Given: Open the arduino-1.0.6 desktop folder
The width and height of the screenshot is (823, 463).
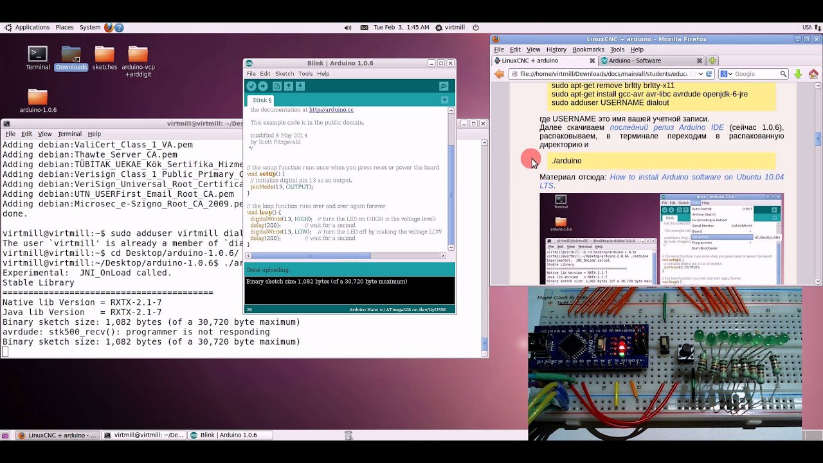Looking at the screenshot, I should pyautogui.click(x=38, y=100).
